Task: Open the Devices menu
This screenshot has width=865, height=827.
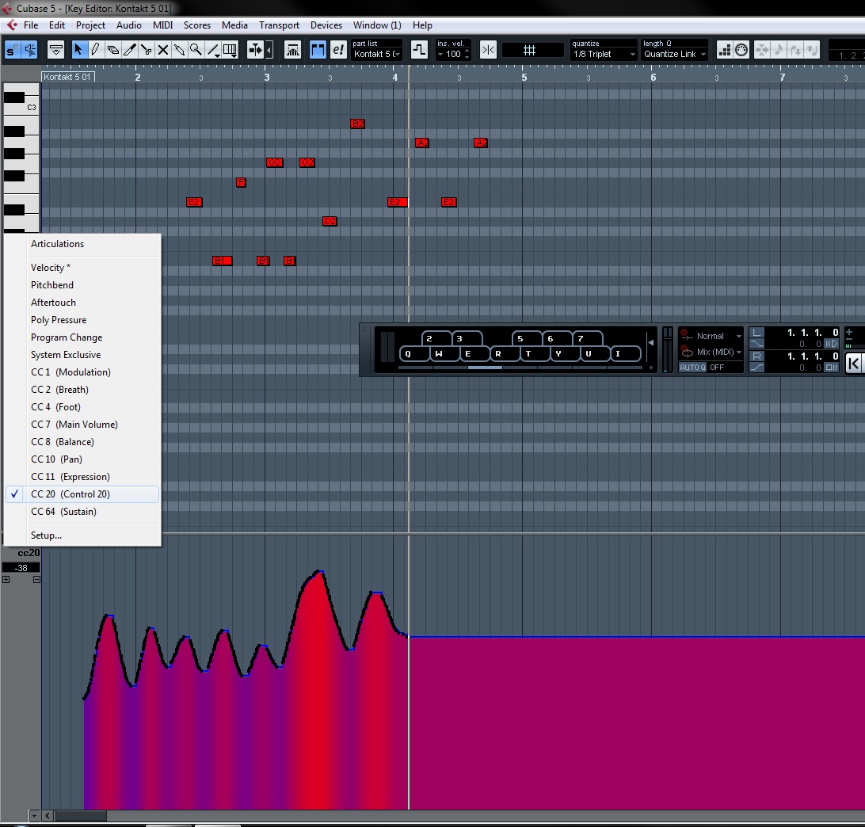Action: tap(326, 25)
